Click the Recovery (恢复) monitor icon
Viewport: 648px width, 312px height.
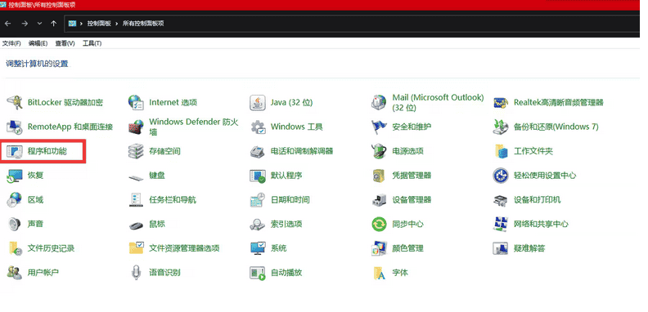[15, 176]
